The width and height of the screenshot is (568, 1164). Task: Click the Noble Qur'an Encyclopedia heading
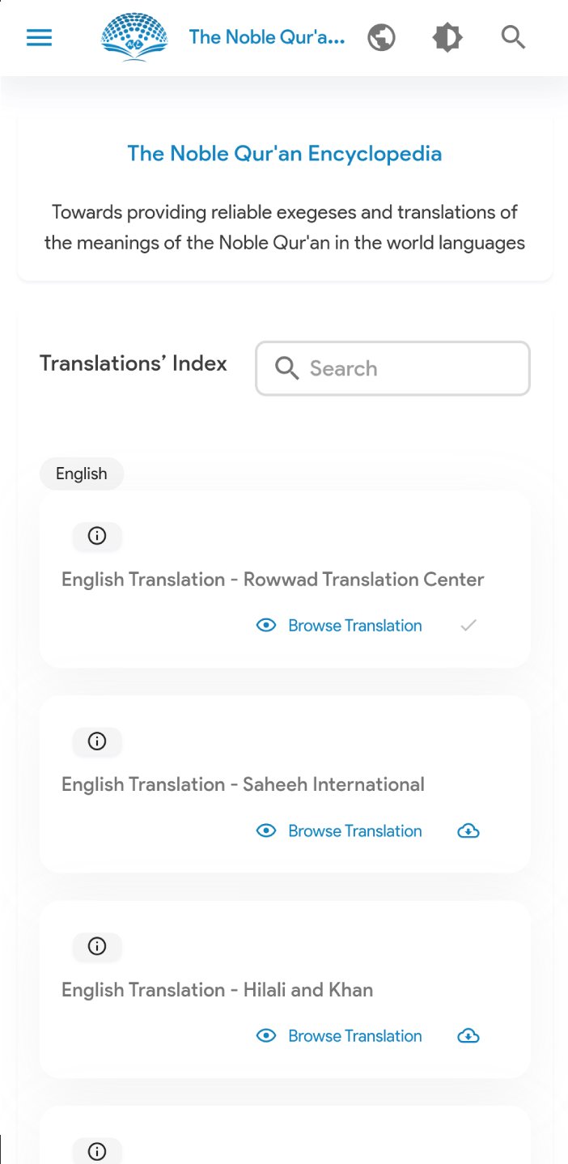284,154
